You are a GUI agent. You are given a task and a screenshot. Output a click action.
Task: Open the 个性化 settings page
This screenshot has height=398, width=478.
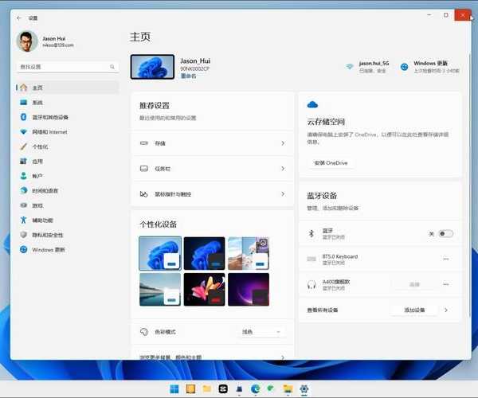40,146
